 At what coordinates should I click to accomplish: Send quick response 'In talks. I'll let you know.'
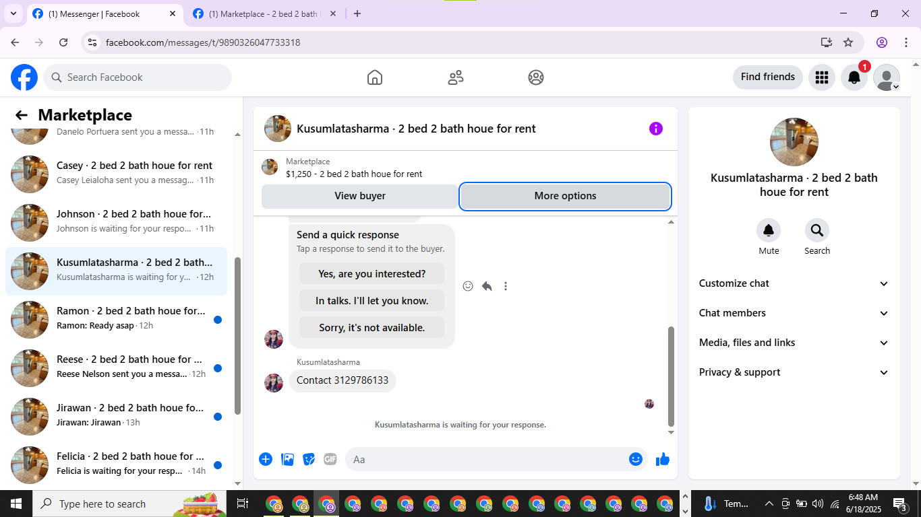[x=372, y=301]
